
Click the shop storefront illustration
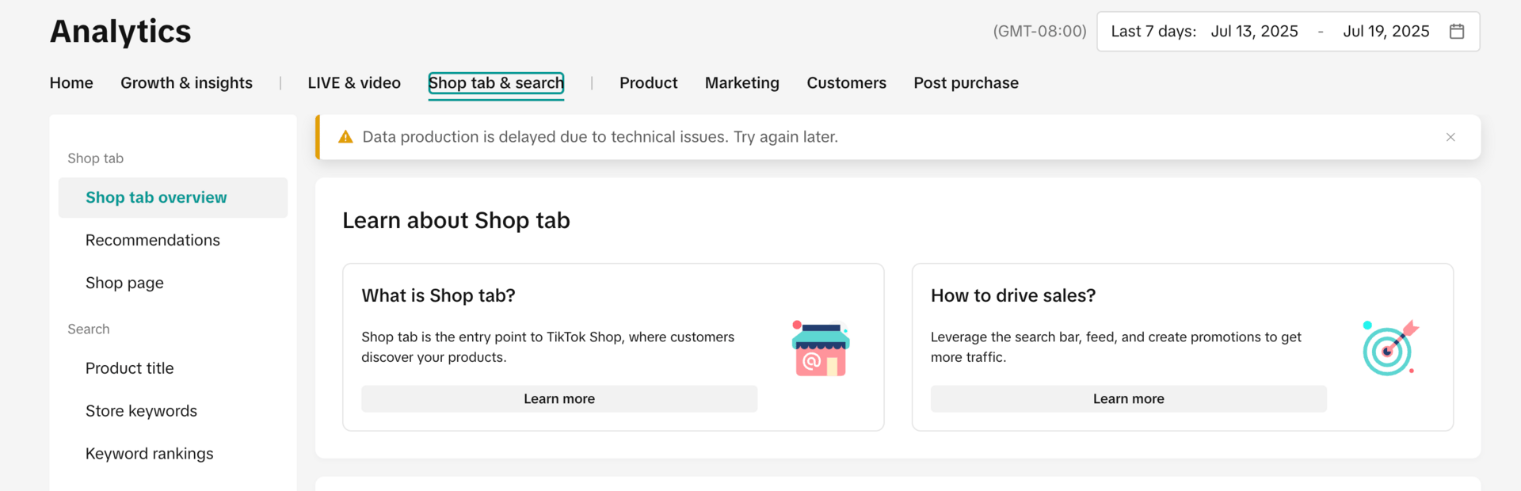[821, 348]
